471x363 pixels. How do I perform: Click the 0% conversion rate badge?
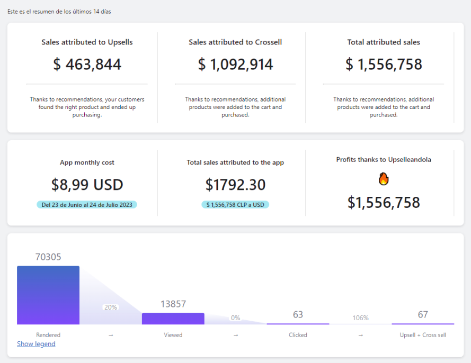coord(235,318)
